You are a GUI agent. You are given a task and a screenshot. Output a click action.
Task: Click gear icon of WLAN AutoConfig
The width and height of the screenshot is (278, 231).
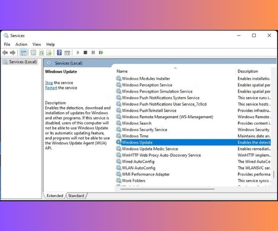[x=119, y=168]
